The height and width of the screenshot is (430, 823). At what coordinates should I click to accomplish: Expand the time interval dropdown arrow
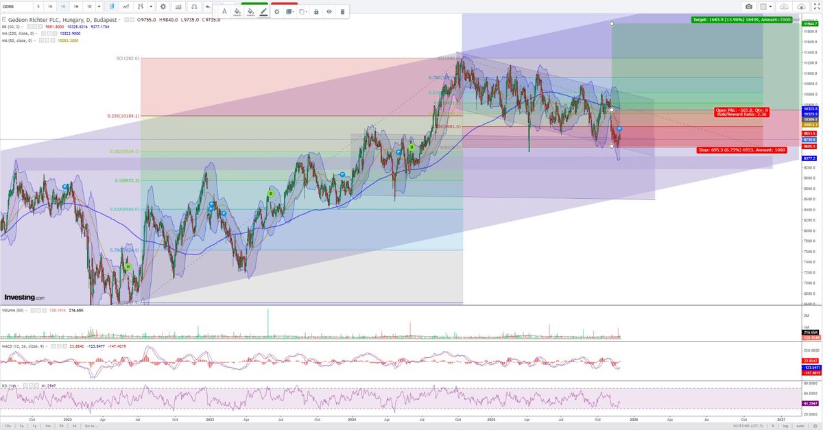click(x=99, y=6)
